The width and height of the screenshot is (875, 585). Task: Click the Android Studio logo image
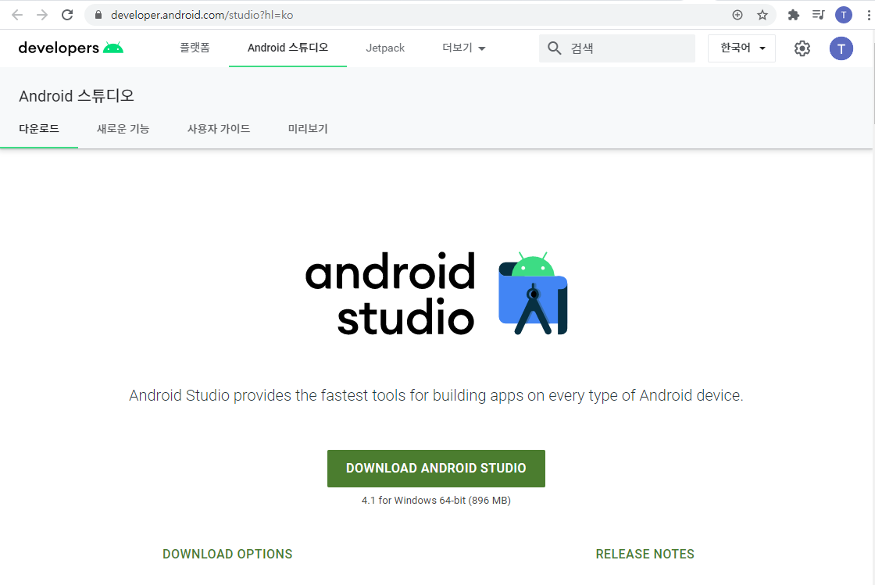(x=437, y=294)
